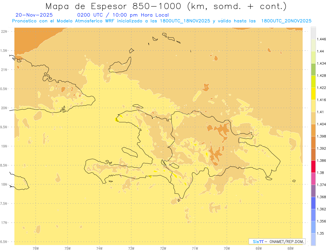Click the legend value '1.404'

pos(321,124)
